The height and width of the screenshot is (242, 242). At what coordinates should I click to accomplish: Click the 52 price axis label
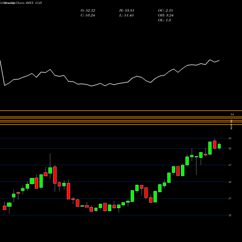[x=230, y=149]
